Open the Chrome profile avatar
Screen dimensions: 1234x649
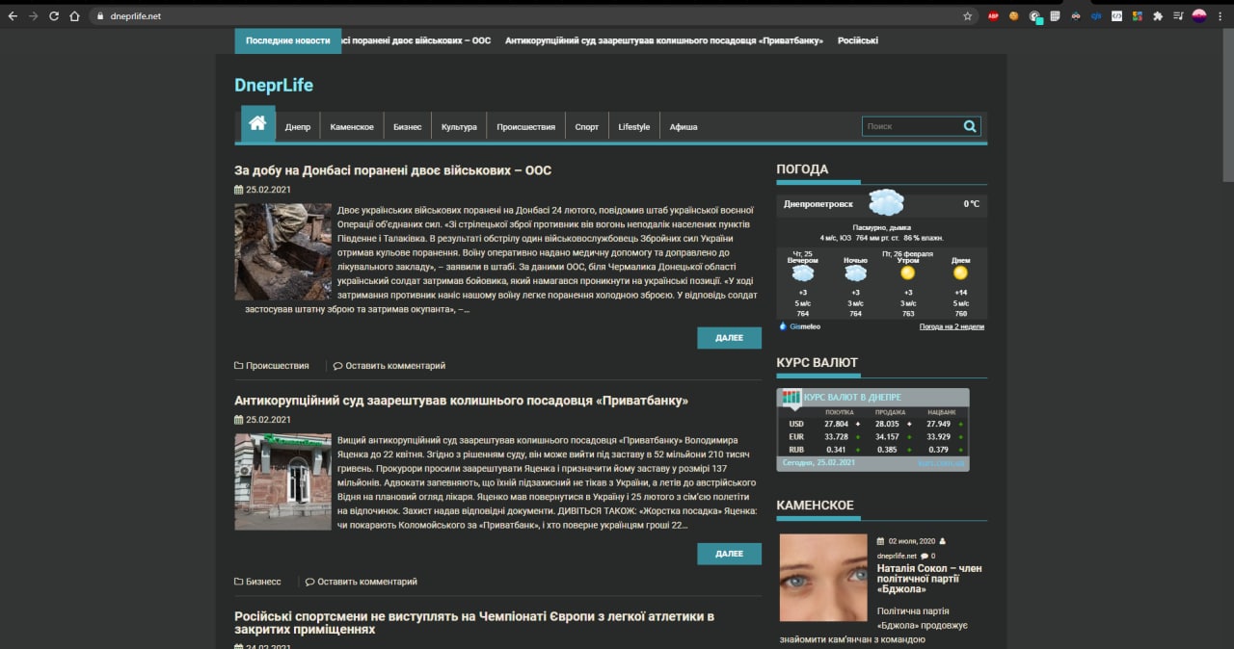(1199, 15)
